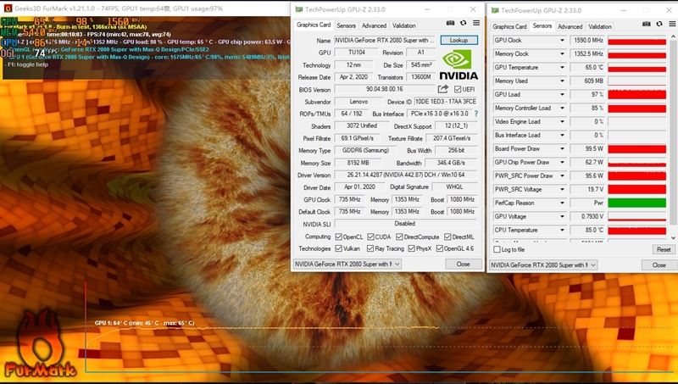Open hamburger menu in Sensors GPU-Z window
The image size is (678, 384).
coord(672,25)
